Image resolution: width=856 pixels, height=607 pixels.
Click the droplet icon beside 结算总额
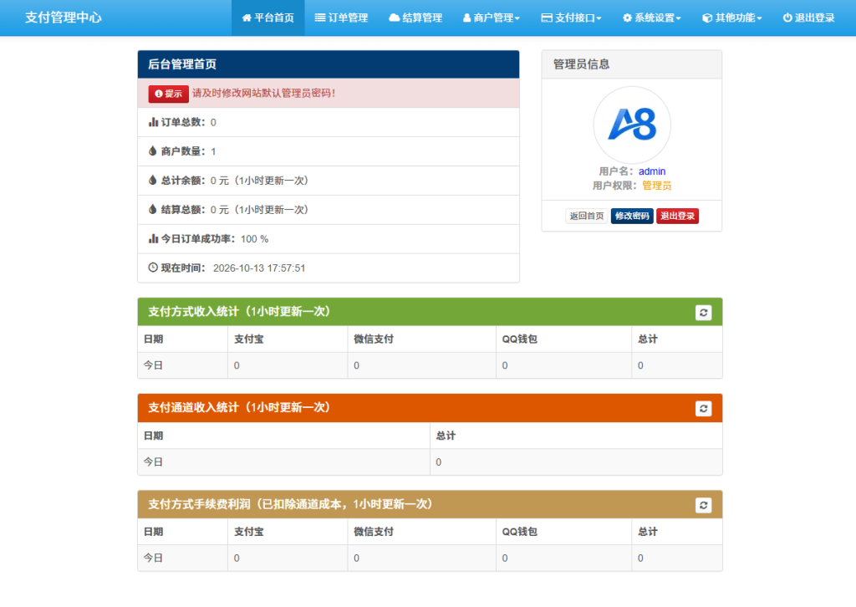(153, 209)
